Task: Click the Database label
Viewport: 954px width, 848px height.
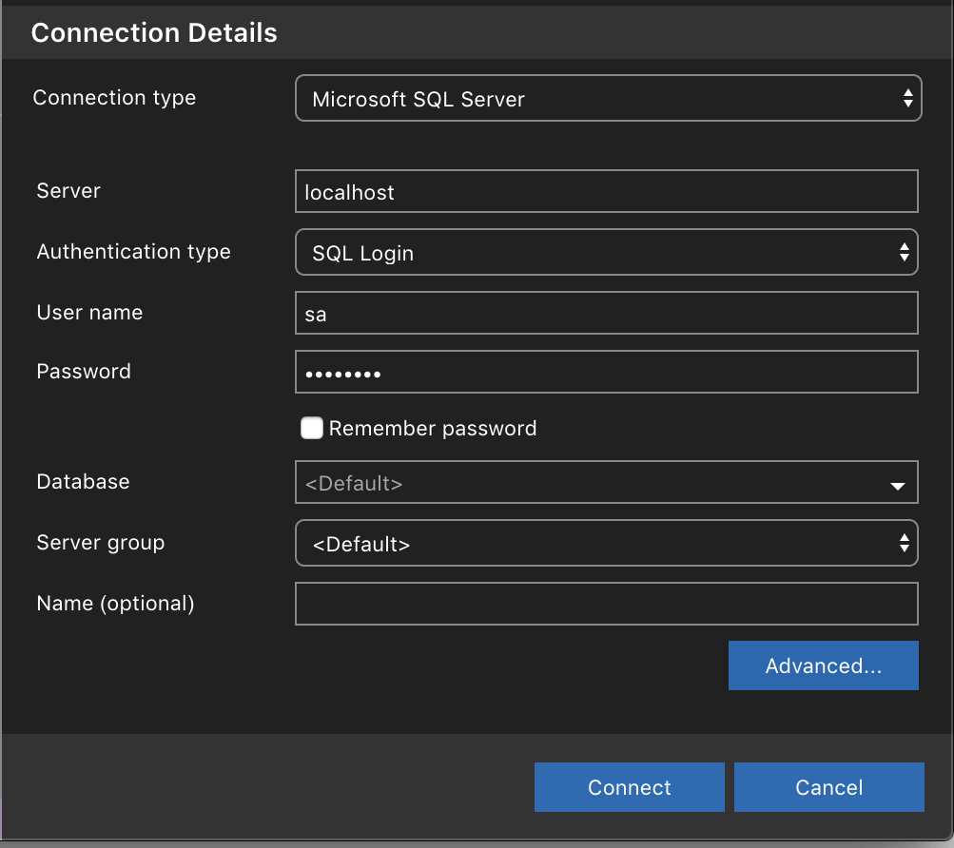Action: (x=83, y=482)
